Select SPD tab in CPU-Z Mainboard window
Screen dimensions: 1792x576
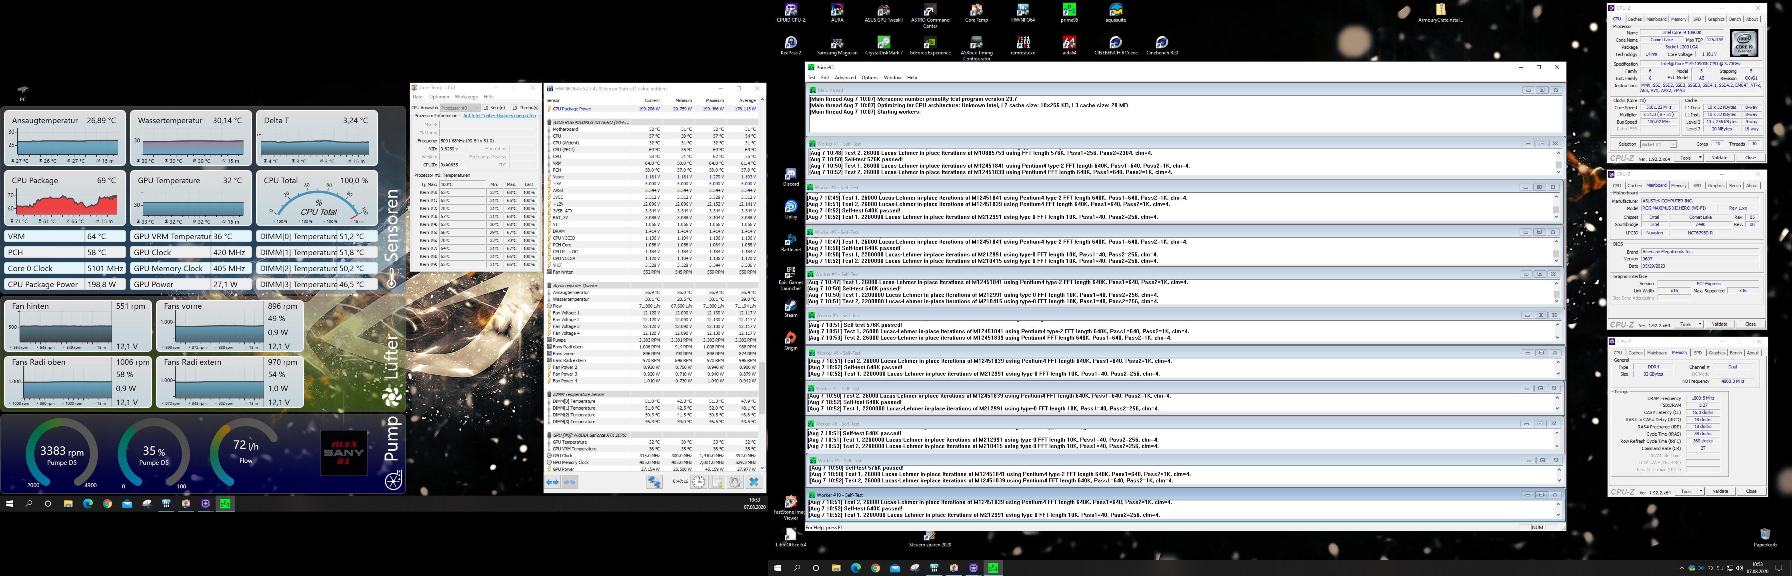[1697, 186]
